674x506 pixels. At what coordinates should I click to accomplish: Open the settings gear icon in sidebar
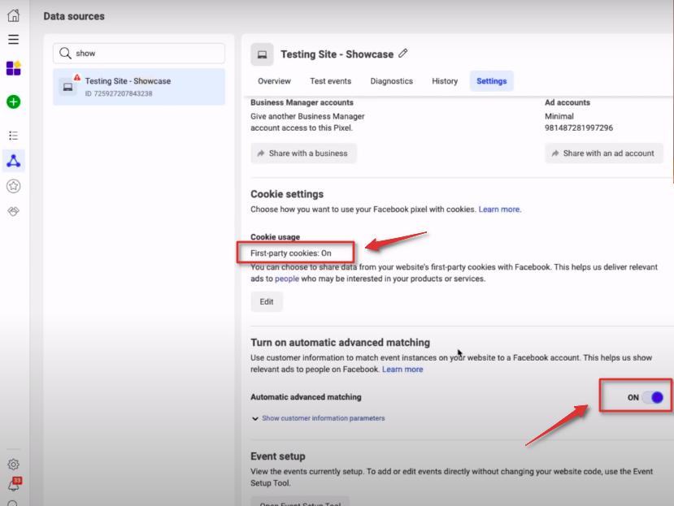click(x=13, y=465)
